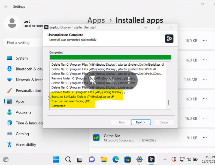Viewport: 215px width, 165px height.
Task: Click the 'Installed apps' page title
Action: tap(140, 20)
